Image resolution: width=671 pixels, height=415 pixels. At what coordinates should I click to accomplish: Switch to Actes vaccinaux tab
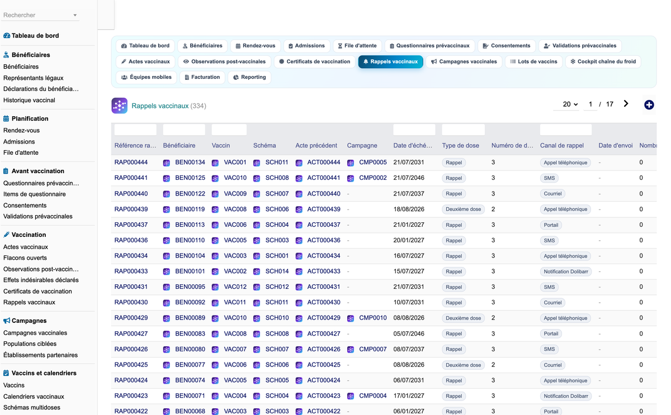(x=145, y=61)
